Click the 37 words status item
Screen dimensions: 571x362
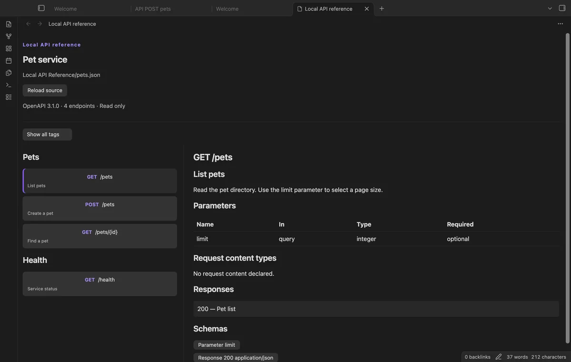click(x=517, y=357)
